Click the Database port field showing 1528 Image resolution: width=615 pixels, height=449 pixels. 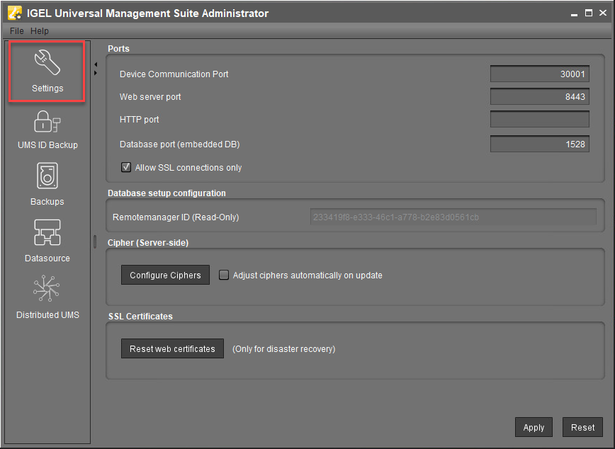click(x=539, y=144)
